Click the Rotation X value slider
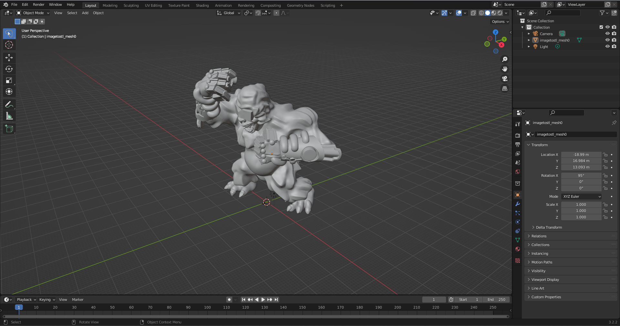Image resolution: width=620 pixels, height=326 pixels. coord(581,176)
